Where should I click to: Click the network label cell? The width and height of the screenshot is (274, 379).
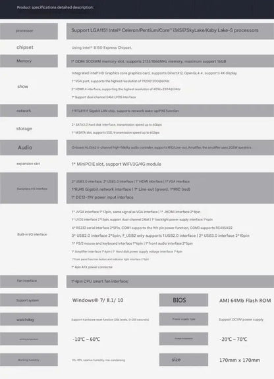click(x=29, y=111)
